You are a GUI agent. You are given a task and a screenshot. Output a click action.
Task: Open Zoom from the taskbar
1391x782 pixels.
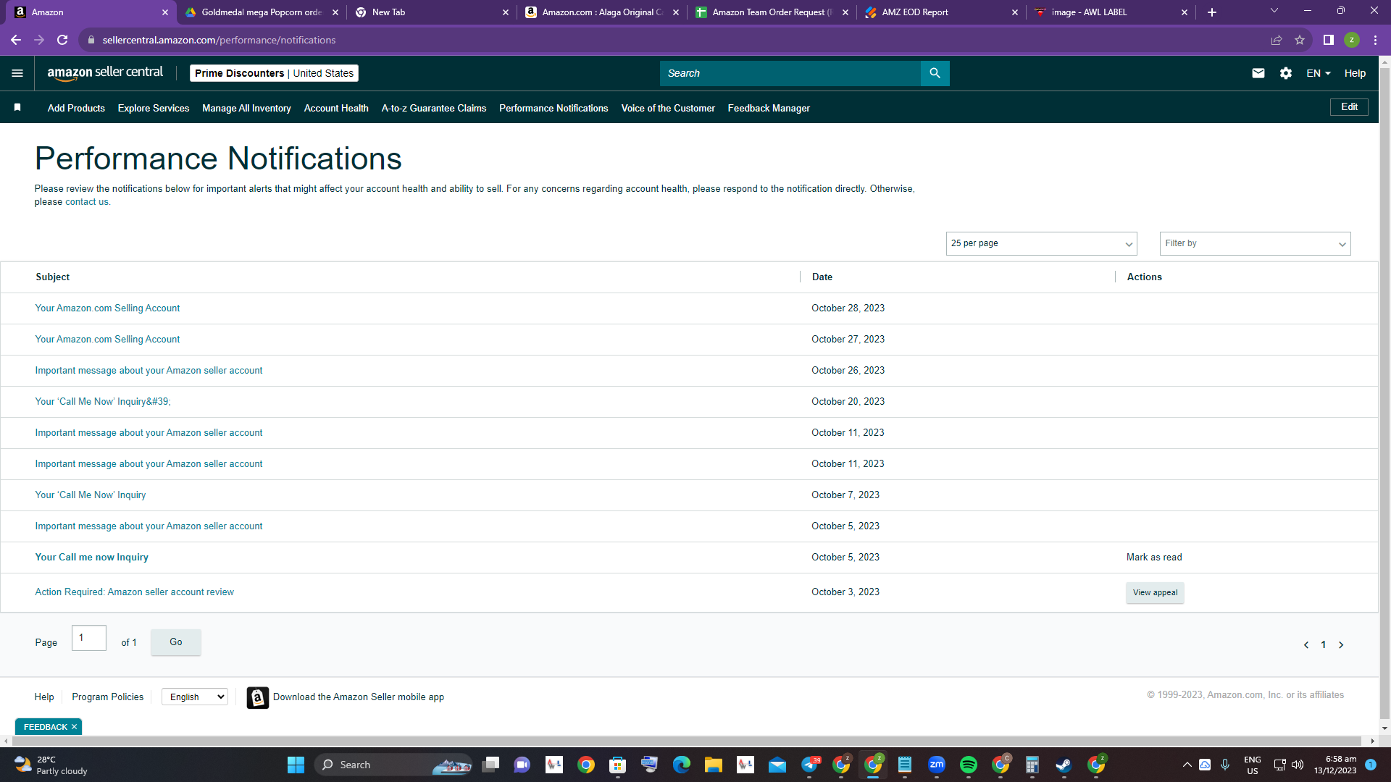coord(937,765)
